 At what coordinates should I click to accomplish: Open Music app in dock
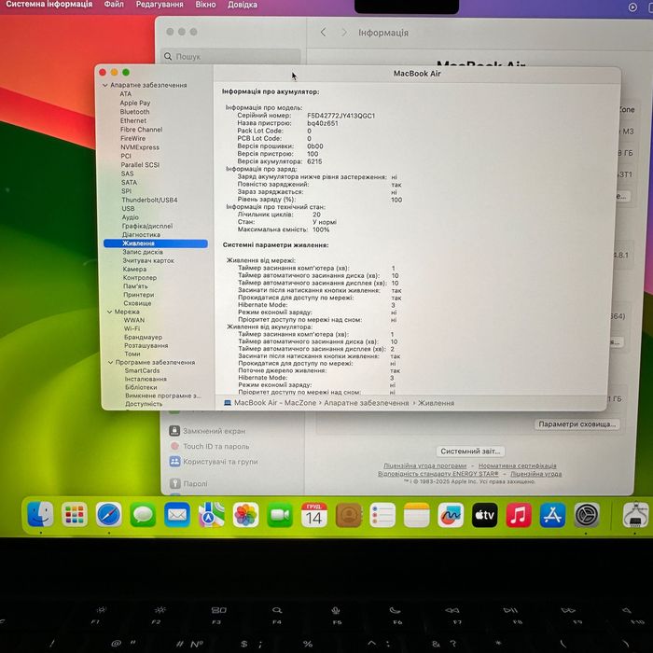tap(519, 515)
